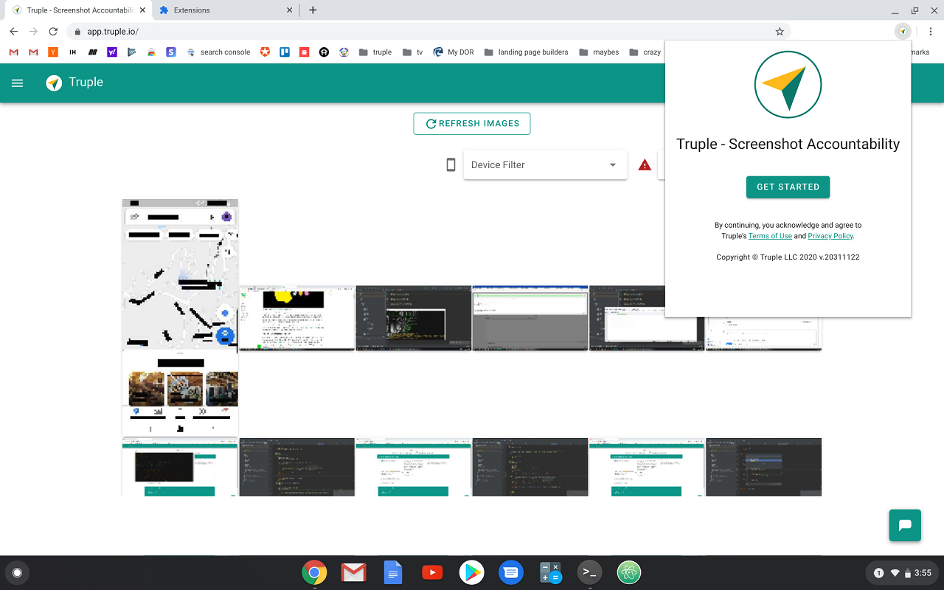Click the YouTube icon on the shelf
This screenshot has width=944, height=590.
click(x=432, y=572)
